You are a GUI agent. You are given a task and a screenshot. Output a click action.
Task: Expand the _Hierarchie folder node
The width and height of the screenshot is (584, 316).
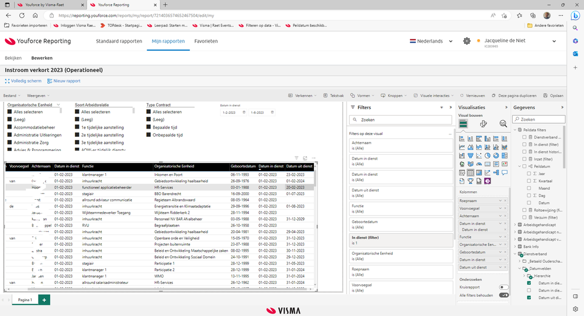pyautogui.click(x=524, y=276)
